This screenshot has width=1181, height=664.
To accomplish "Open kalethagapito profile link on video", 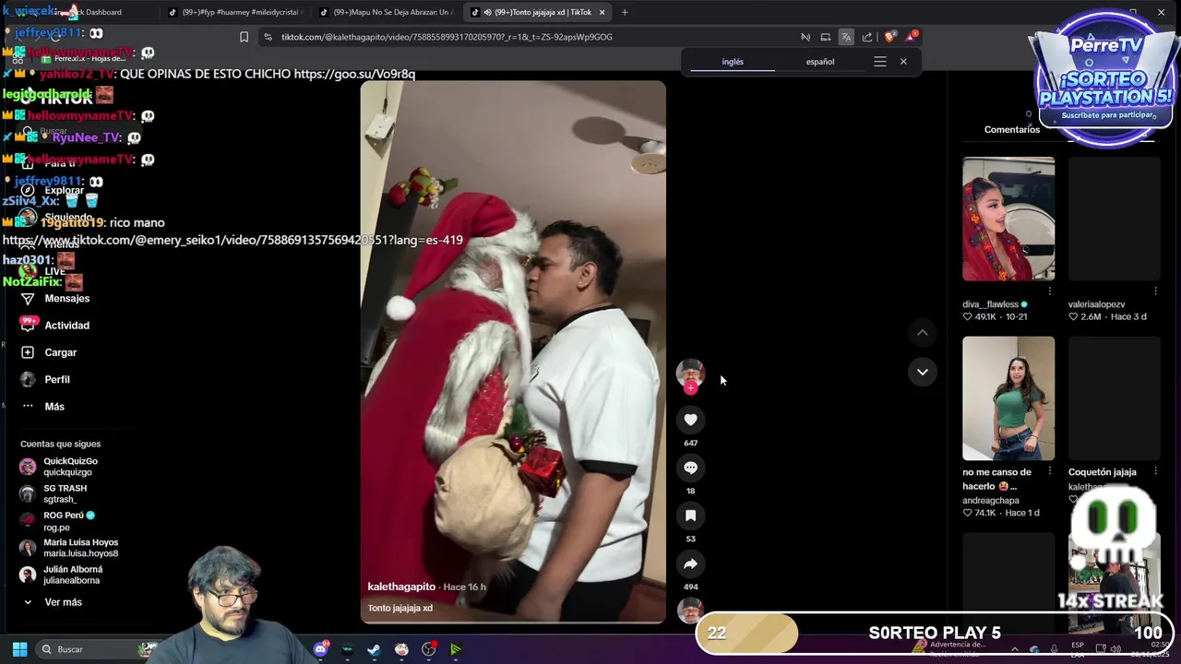I will 401,587.
